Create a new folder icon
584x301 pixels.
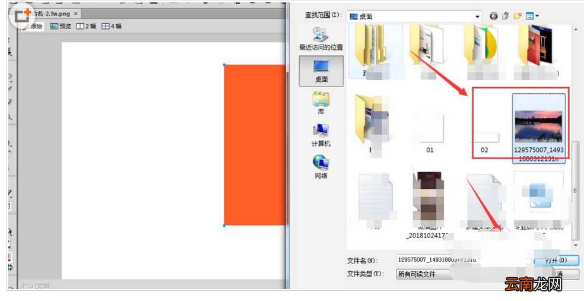pos(518,16)
